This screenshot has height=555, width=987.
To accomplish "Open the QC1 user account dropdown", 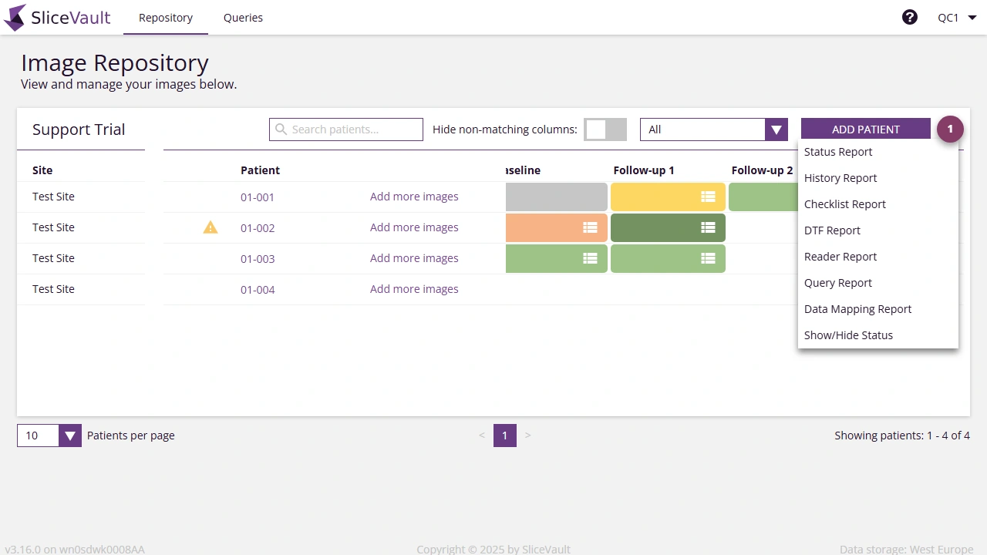I will [x=956, y=16].
